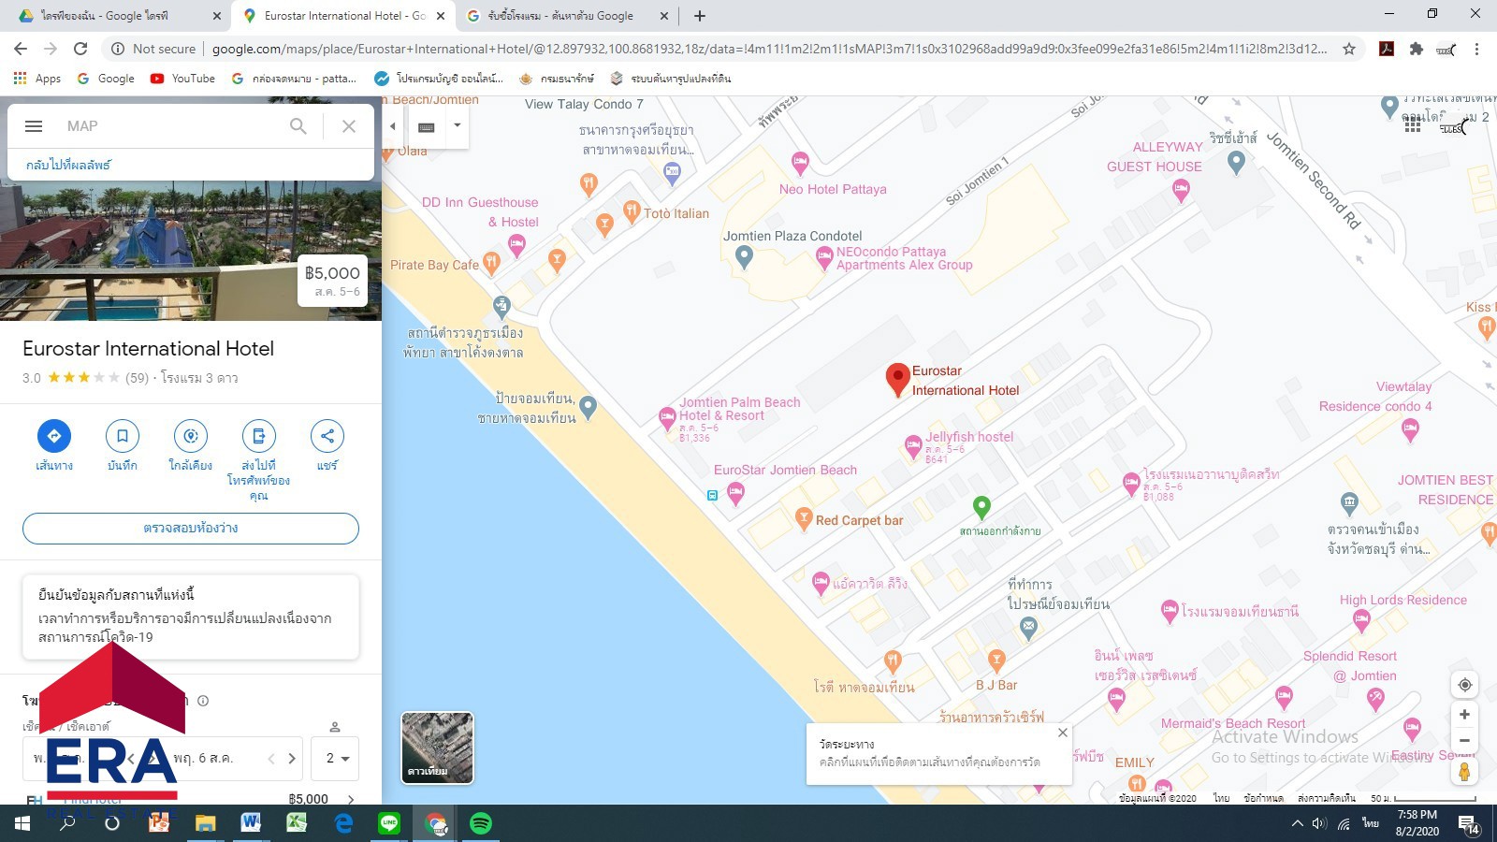This screenshot has width=1497, height=842.
Task: Switch to satellite view thumbnail
Action: coord(437,748)
